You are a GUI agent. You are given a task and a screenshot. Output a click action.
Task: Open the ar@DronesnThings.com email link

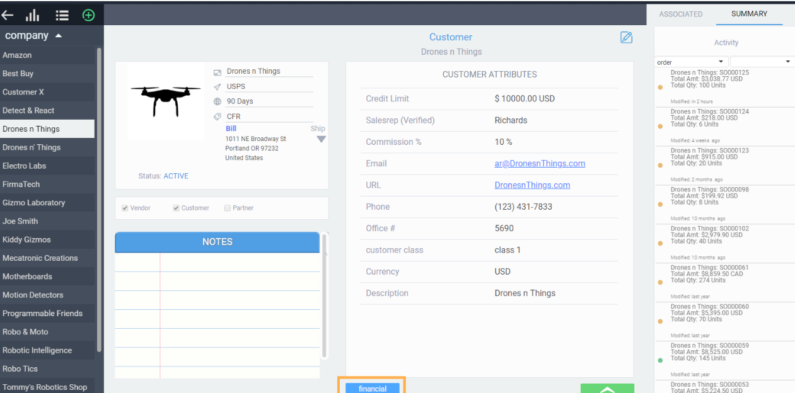click(540, 163)
